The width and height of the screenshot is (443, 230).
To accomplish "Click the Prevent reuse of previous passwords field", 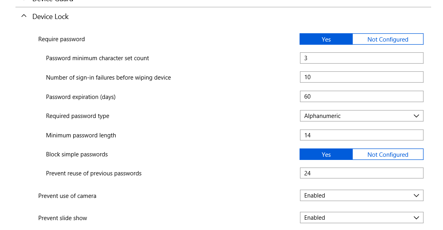I will pyautogui.click(x=361, y=173).
